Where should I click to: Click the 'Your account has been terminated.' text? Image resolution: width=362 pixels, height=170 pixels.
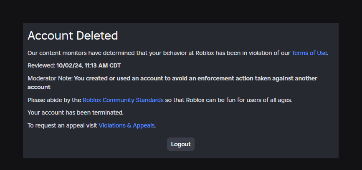[x=76, y=112]
